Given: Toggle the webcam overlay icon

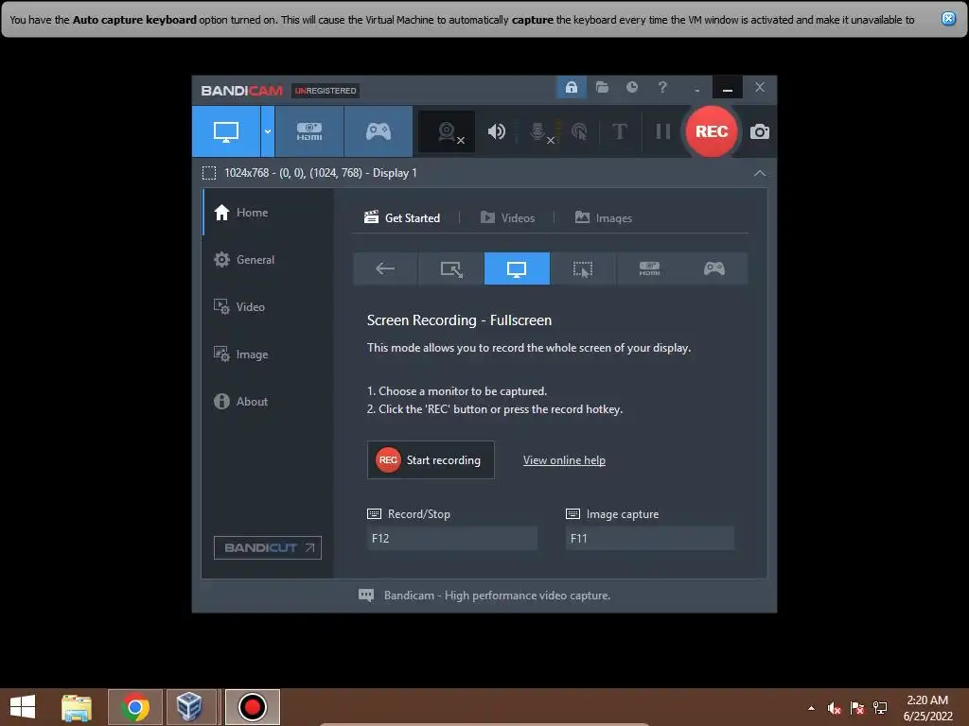Looking at the screenshot, I should pyautogui.click(x=447, y=131).
